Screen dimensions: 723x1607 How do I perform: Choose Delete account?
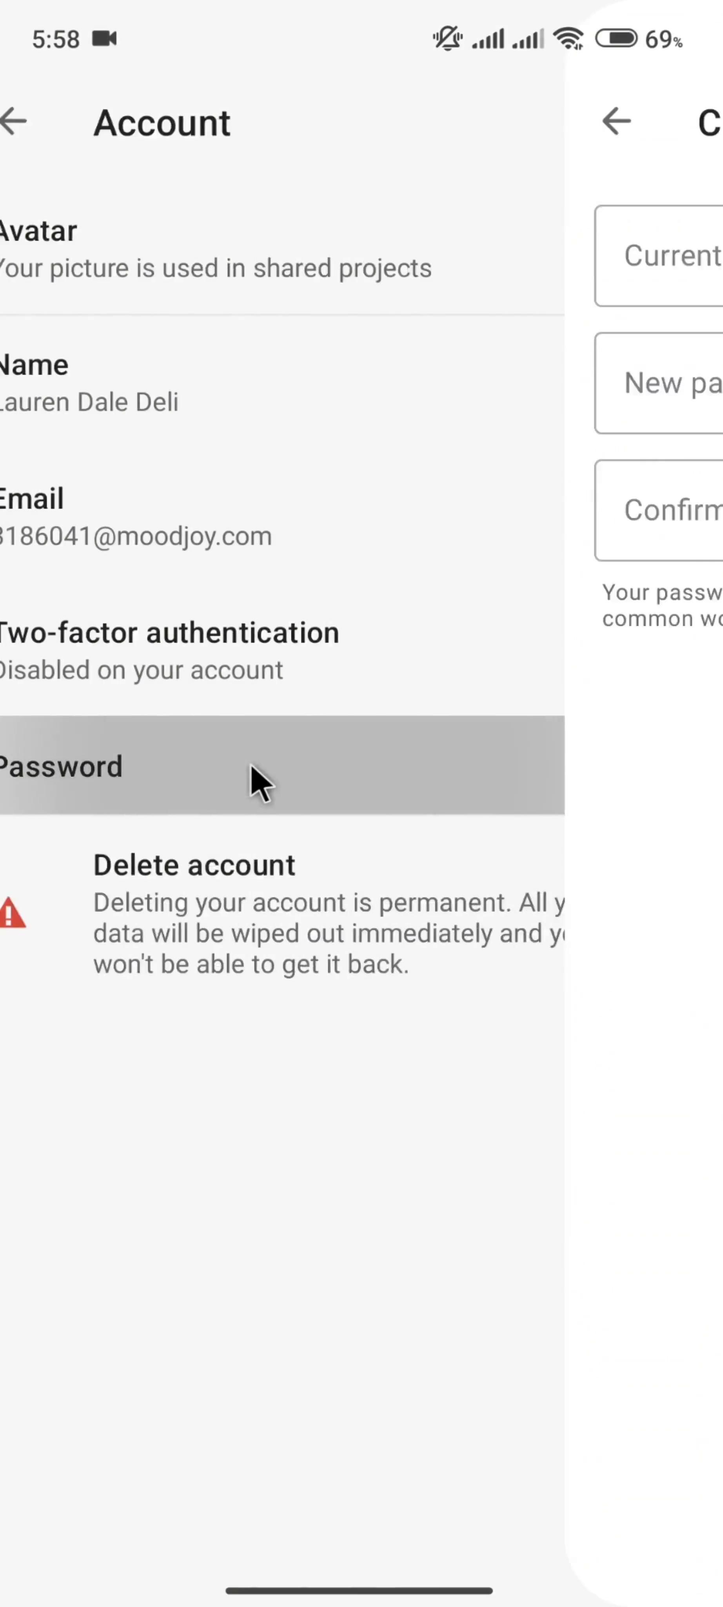193,865
